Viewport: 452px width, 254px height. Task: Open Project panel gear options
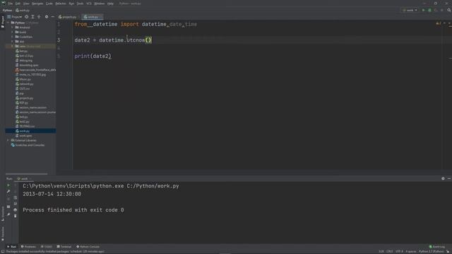click(47, 17)
